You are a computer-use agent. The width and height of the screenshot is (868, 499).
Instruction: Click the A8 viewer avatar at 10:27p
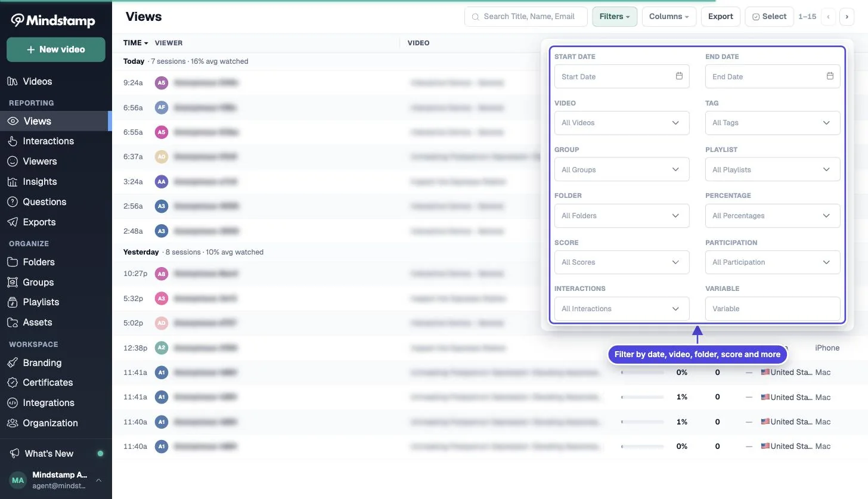[x=161, y=274]
